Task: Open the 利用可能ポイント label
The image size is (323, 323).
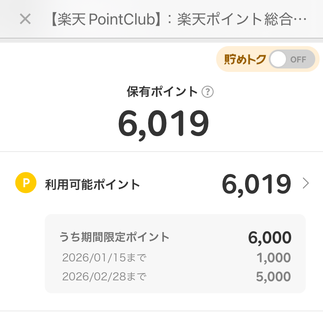Action: click(x=93, y=185)
